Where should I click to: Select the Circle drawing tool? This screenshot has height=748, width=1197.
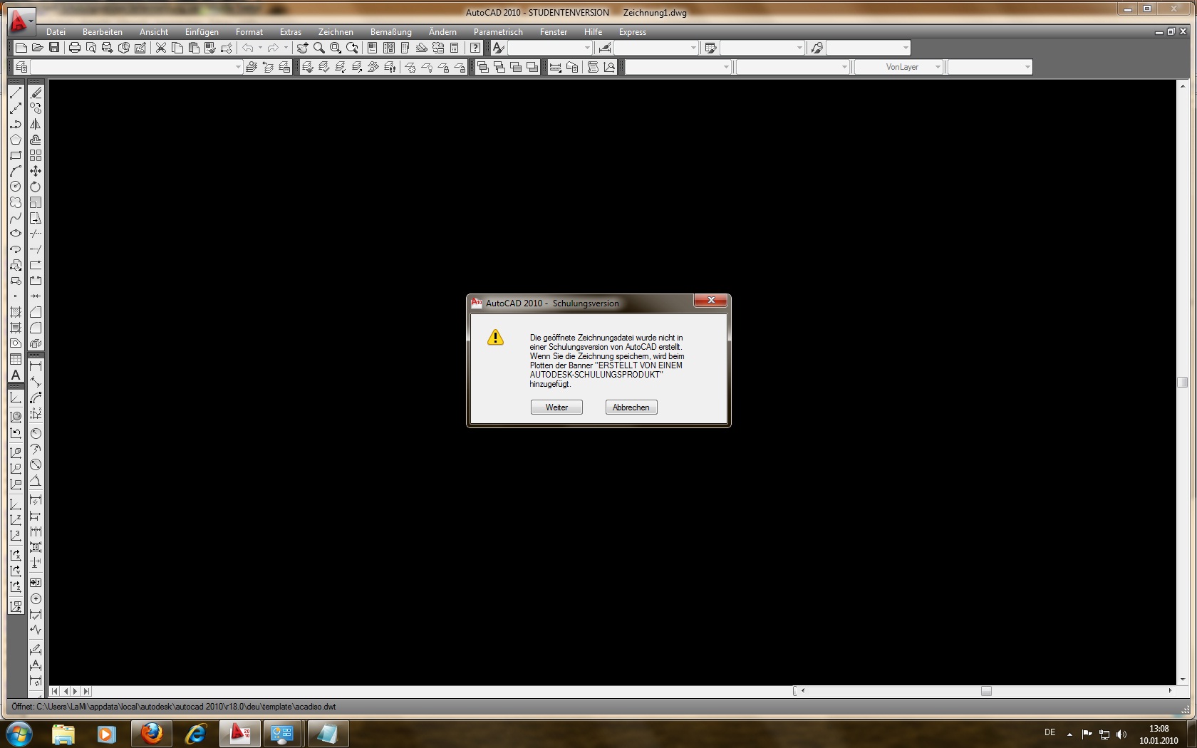click(x=16, y=187)
